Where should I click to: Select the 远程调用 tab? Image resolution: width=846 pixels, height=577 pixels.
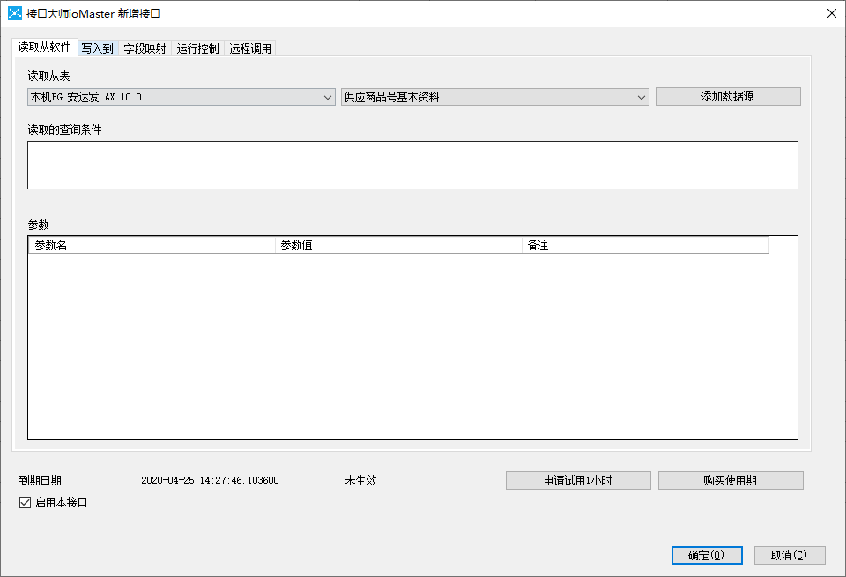click(250, 48)
